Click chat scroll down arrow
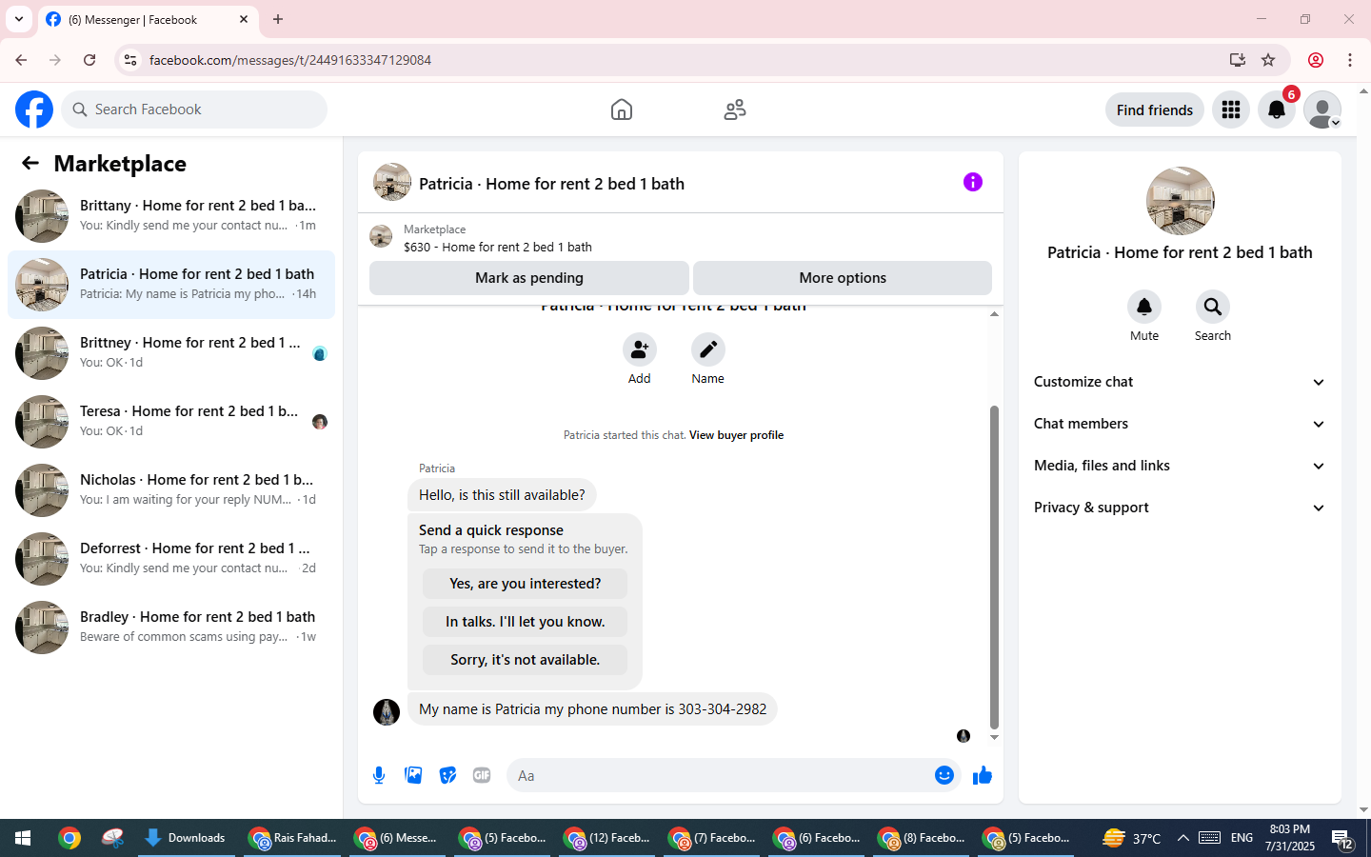Viewport: 1371px width, 857px height. click(994, 738)
